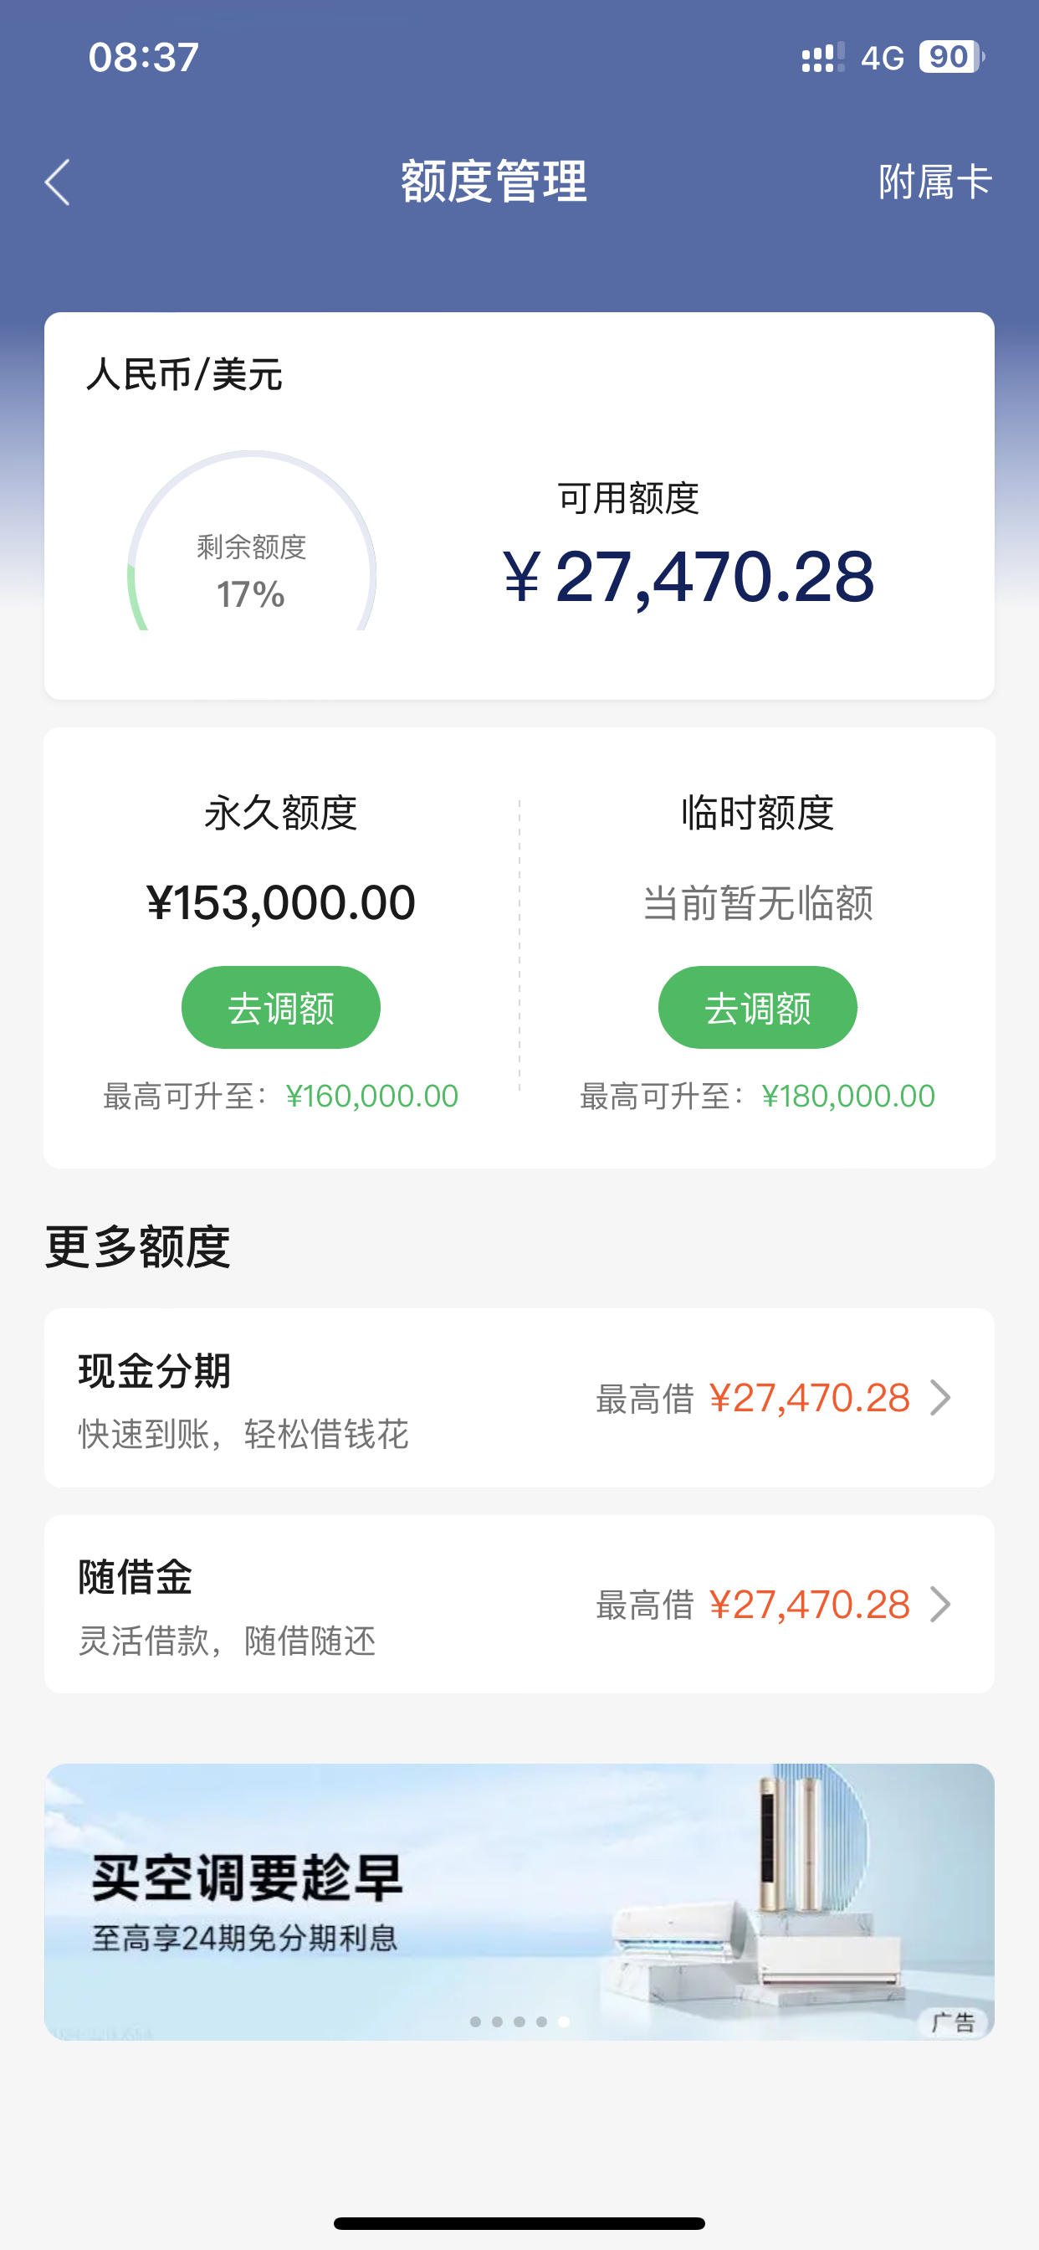The height and width of the screenshot is (2250, 1039).
Task: Click 去调额 under 永久额度
Action: (280, 1007)
